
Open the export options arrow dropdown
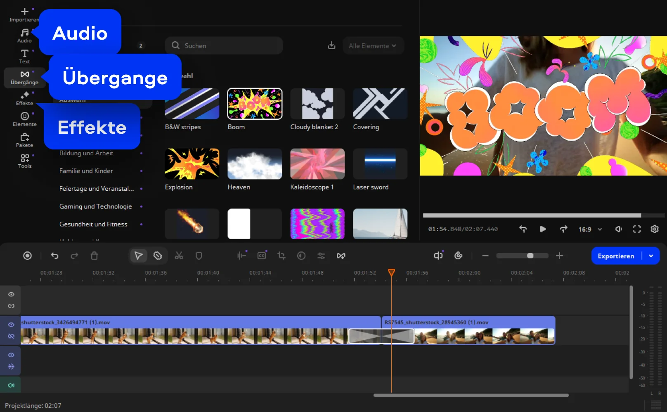[651, 256]
